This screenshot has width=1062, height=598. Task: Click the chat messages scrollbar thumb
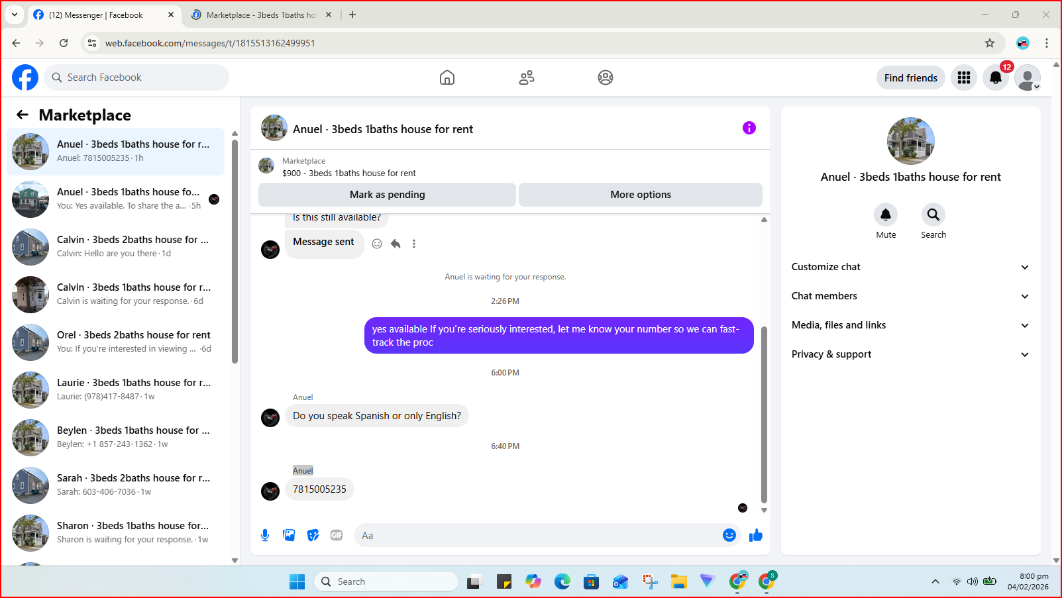click(764, 415)
